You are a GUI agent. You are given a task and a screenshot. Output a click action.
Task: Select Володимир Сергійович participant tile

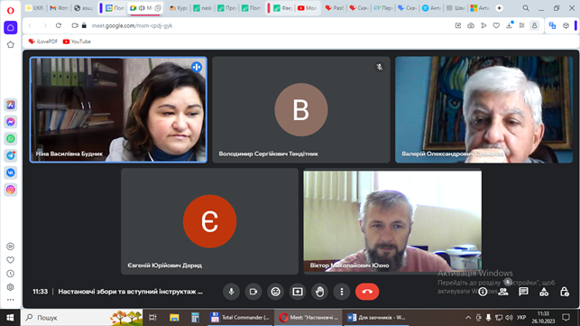pyautogui.click(x=301, y=109)
